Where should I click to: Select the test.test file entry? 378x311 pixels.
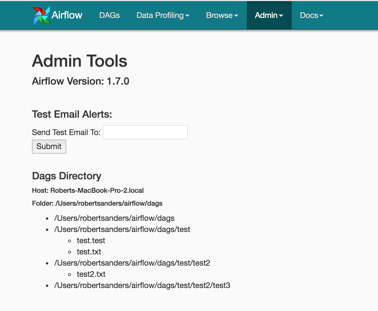[x=91, y=240]
